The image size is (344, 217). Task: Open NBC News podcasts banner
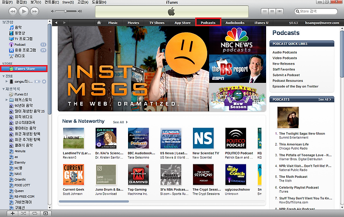237,40
